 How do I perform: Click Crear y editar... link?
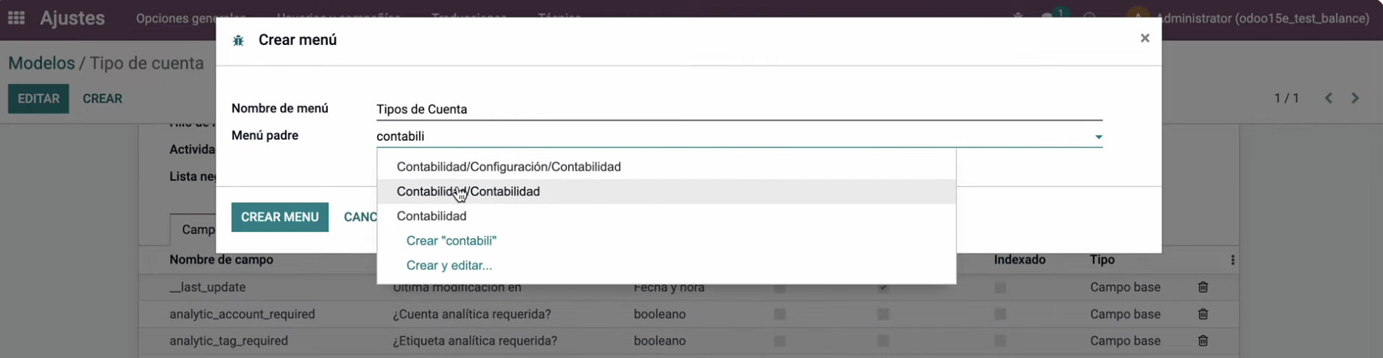[449, 265]
